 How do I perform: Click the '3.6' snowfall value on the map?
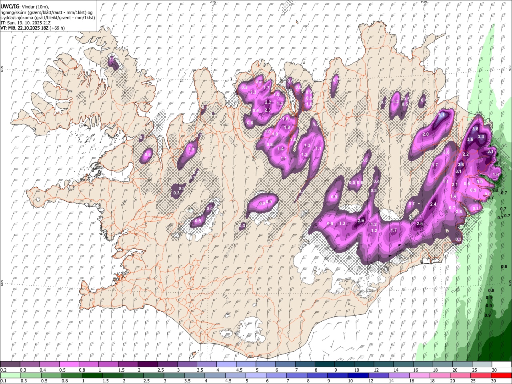(470, 139)
